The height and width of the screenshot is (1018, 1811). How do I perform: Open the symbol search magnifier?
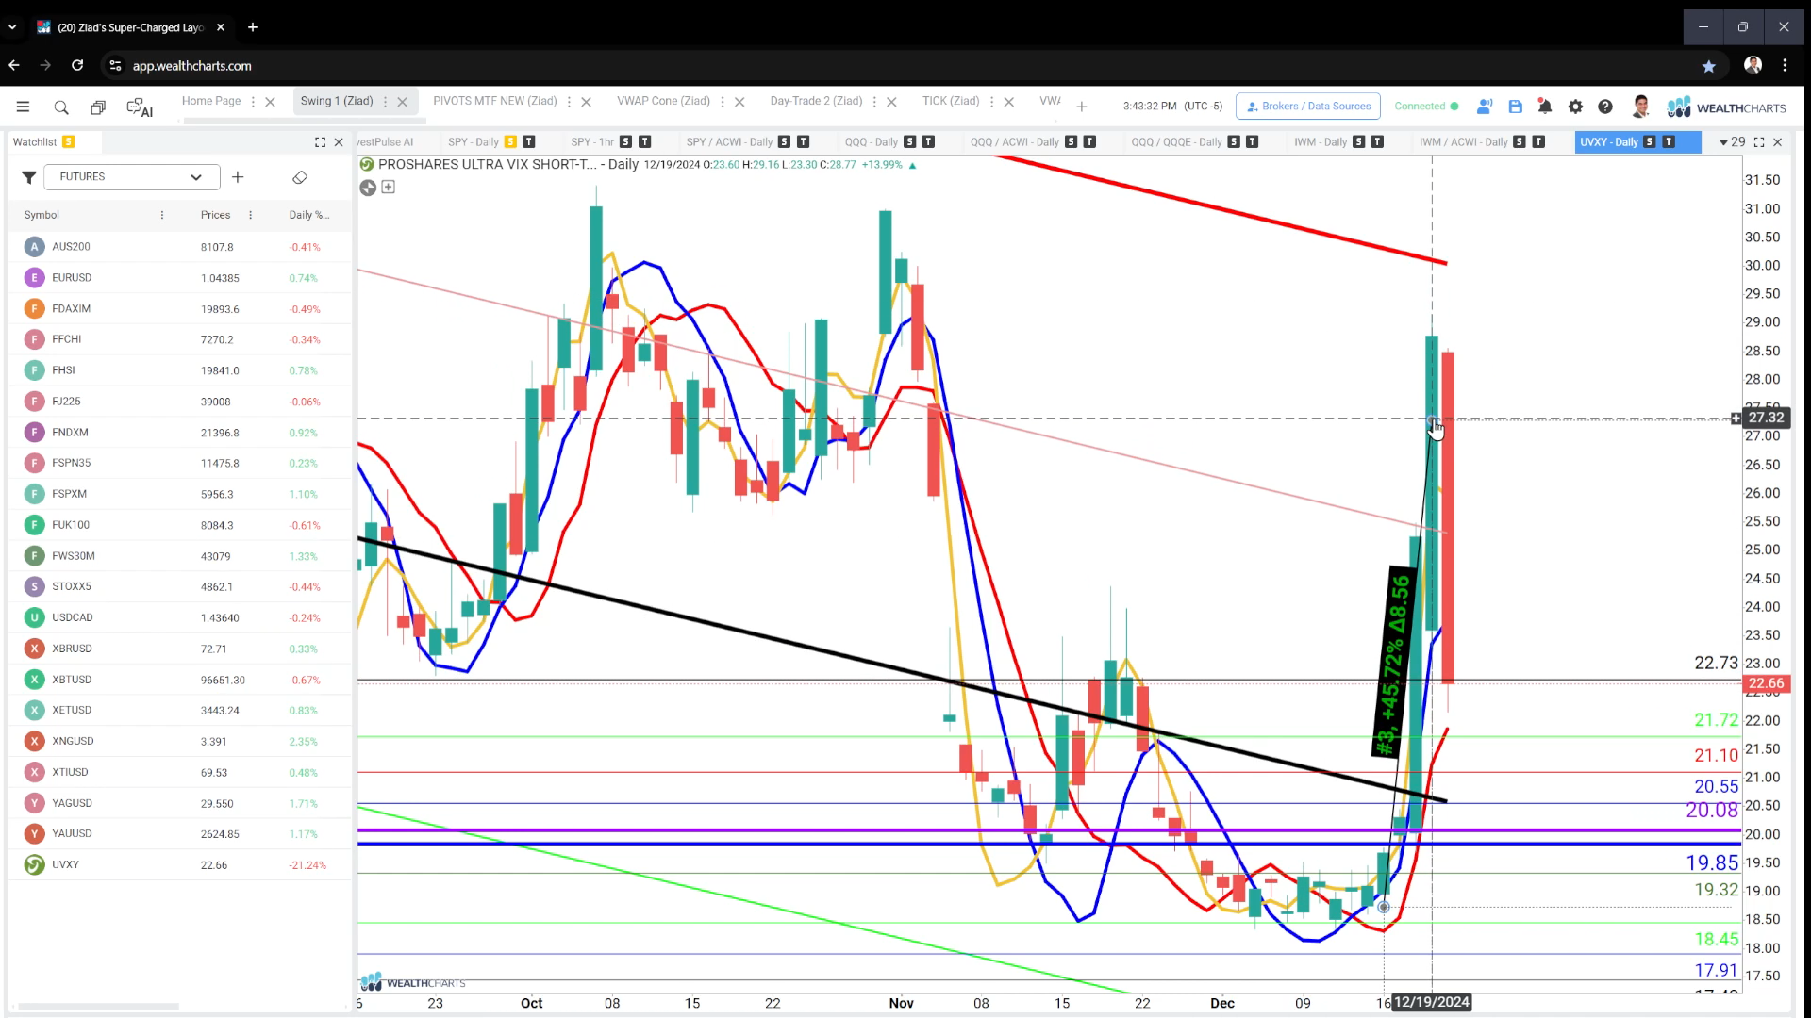61,107
